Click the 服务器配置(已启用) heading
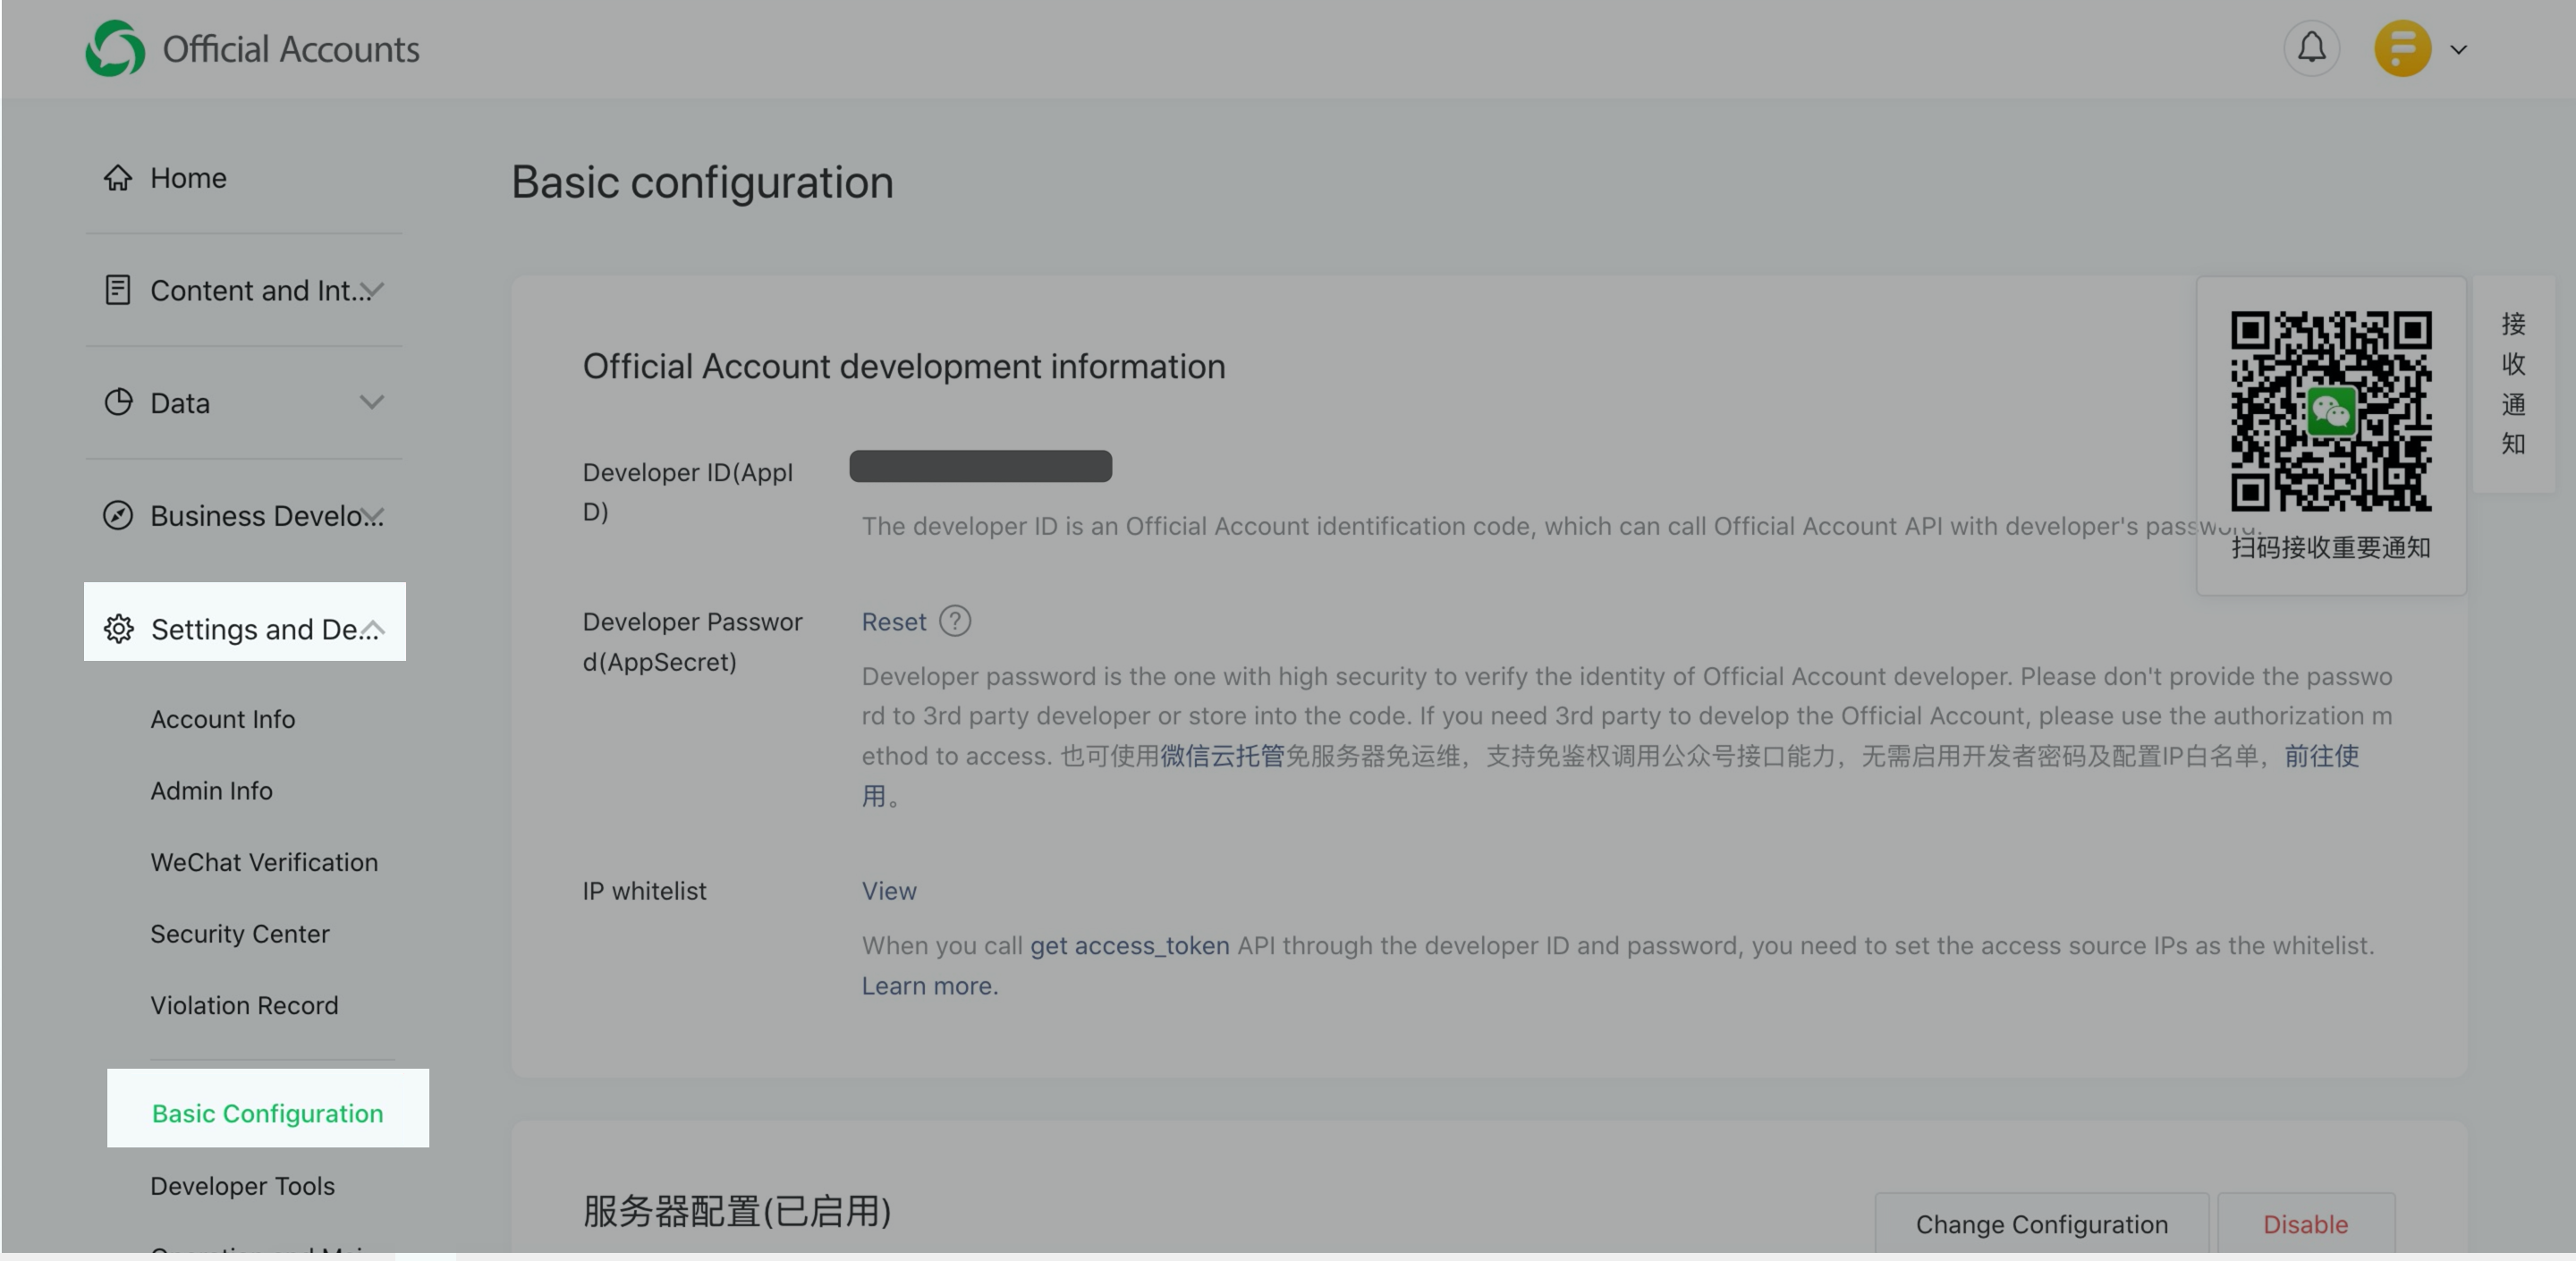 [737, 1210]
